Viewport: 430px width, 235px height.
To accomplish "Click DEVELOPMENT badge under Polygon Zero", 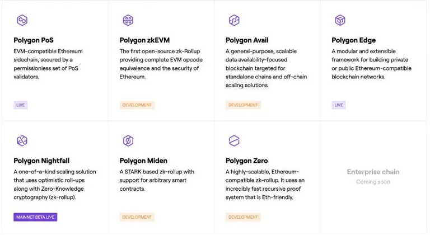I will click(x=243, y=217).
